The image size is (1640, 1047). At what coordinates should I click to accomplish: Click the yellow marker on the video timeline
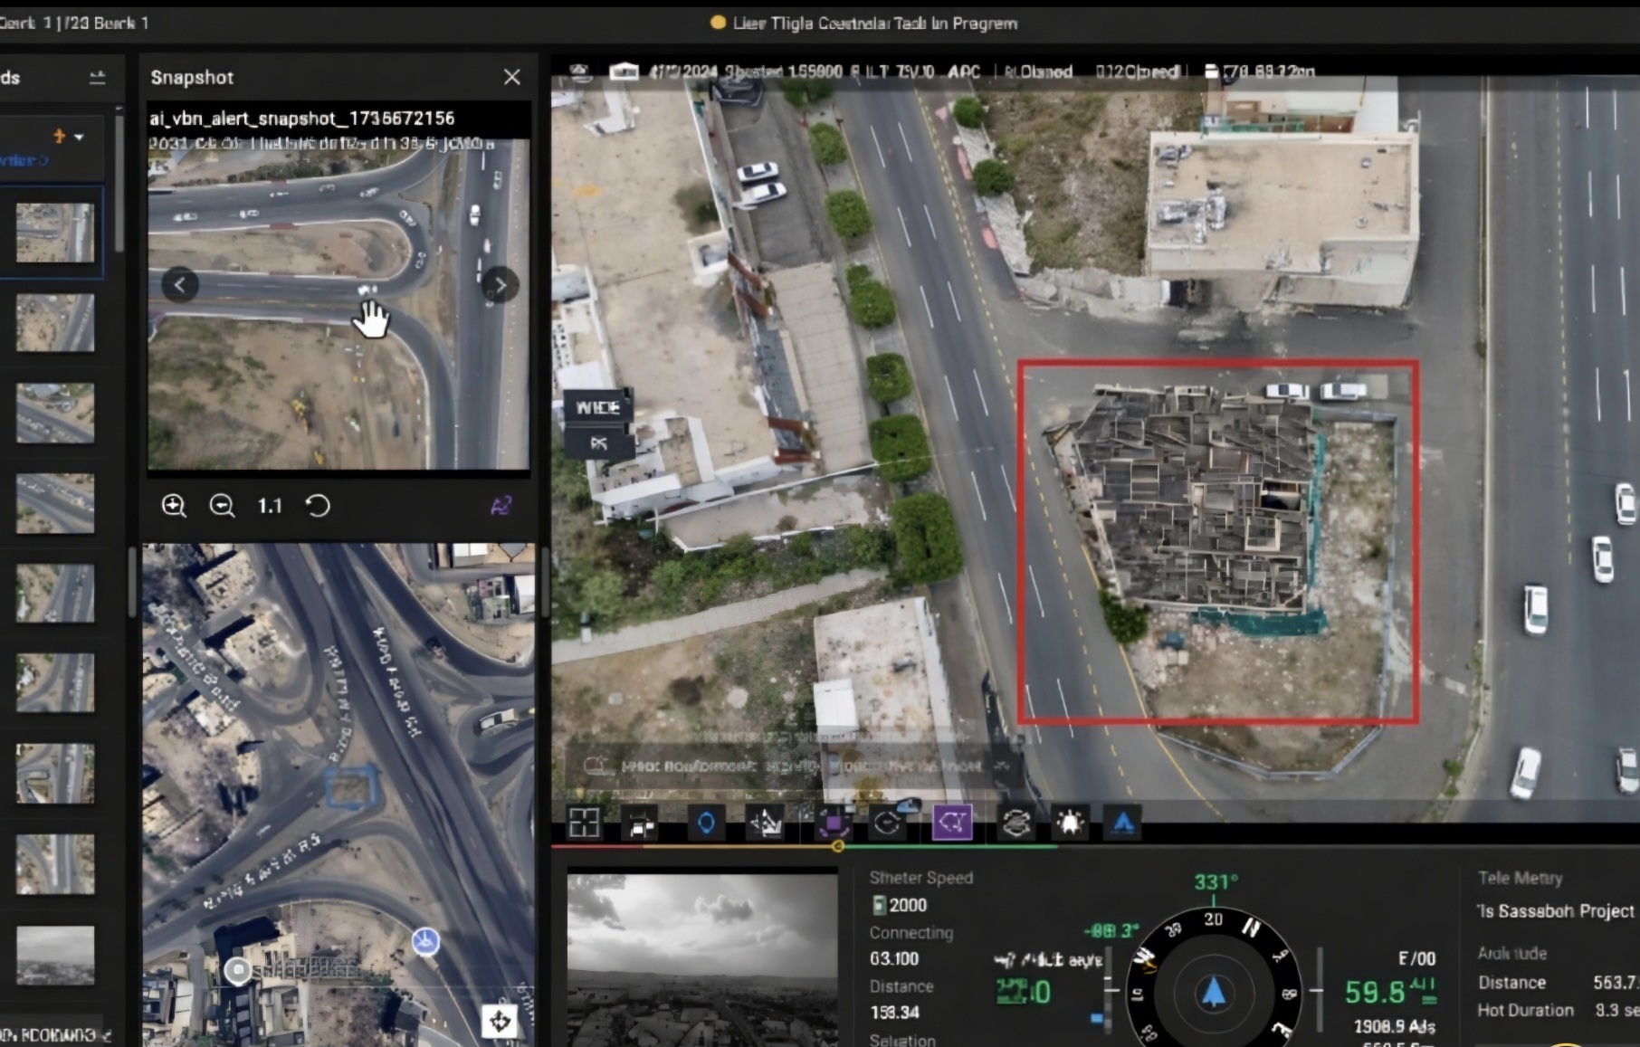pyautogui.click(x=838, y=847)
